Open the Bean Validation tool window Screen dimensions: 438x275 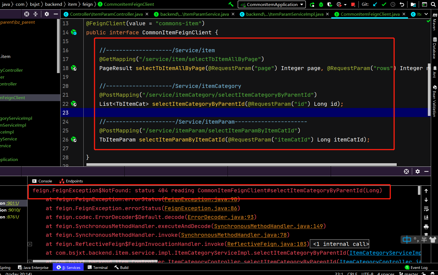point(435,101)
